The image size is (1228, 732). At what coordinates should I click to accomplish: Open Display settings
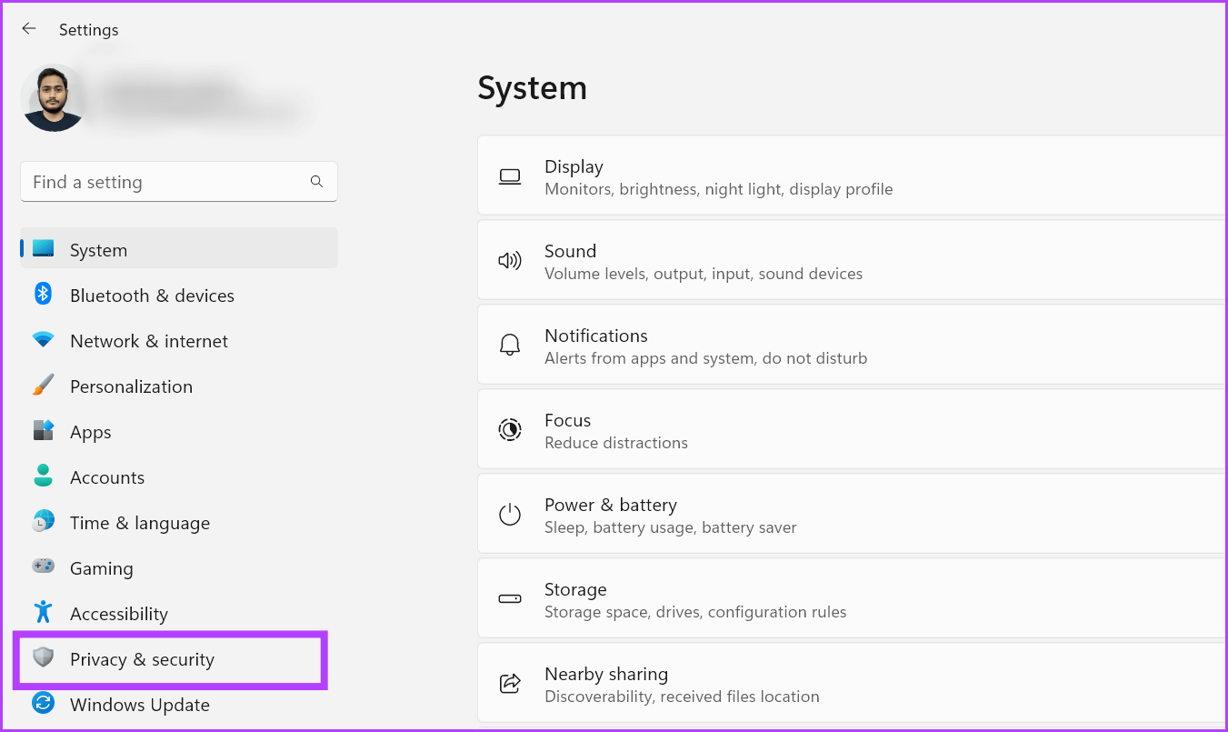(x=852, y=176)
